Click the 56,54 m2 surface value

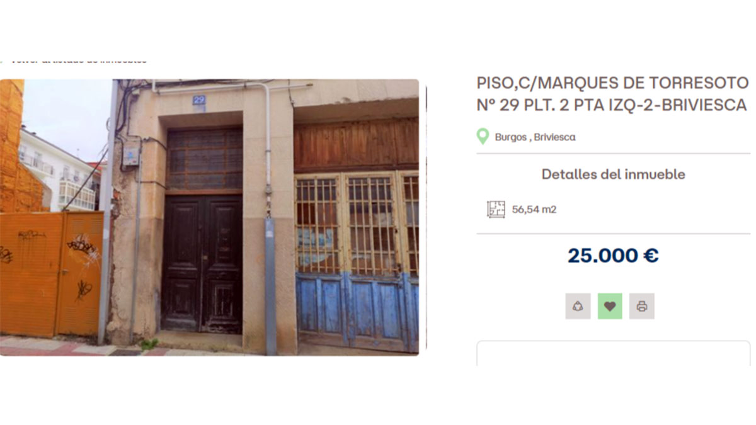point(534,210)
